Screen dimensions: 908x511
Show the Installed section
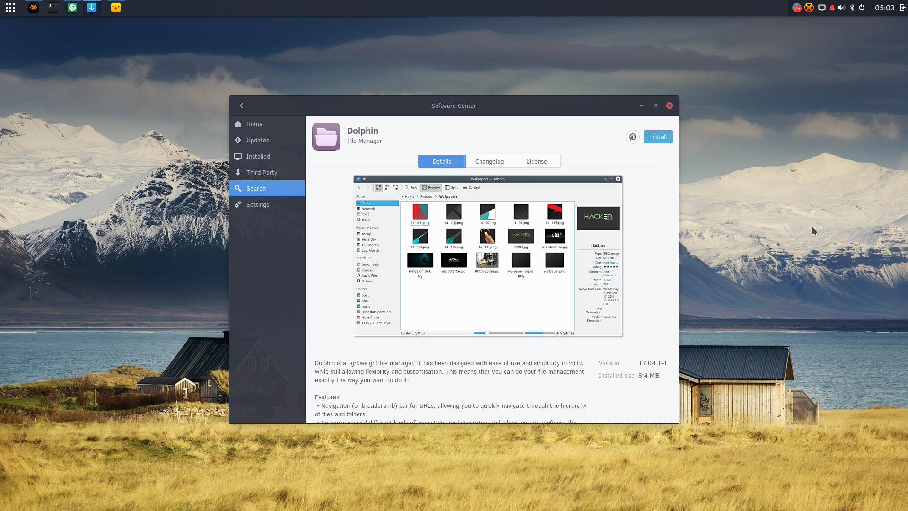[x=267, y=156]
